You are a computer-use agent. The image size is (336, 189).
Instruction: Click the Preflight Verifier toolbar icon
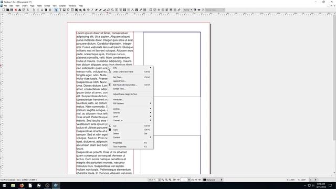tap(24, 10)
